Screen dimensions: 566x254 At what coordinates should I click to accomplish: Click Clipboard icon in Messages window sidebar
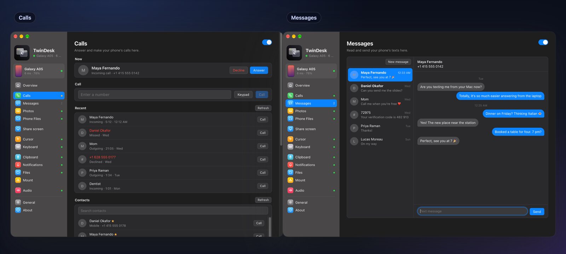pos(290,157)
